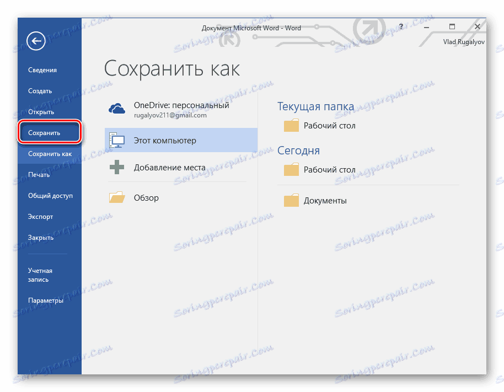Click Обзор to browse folders
Viewport: 504px width, 392px height.
[x=181, y=197]
